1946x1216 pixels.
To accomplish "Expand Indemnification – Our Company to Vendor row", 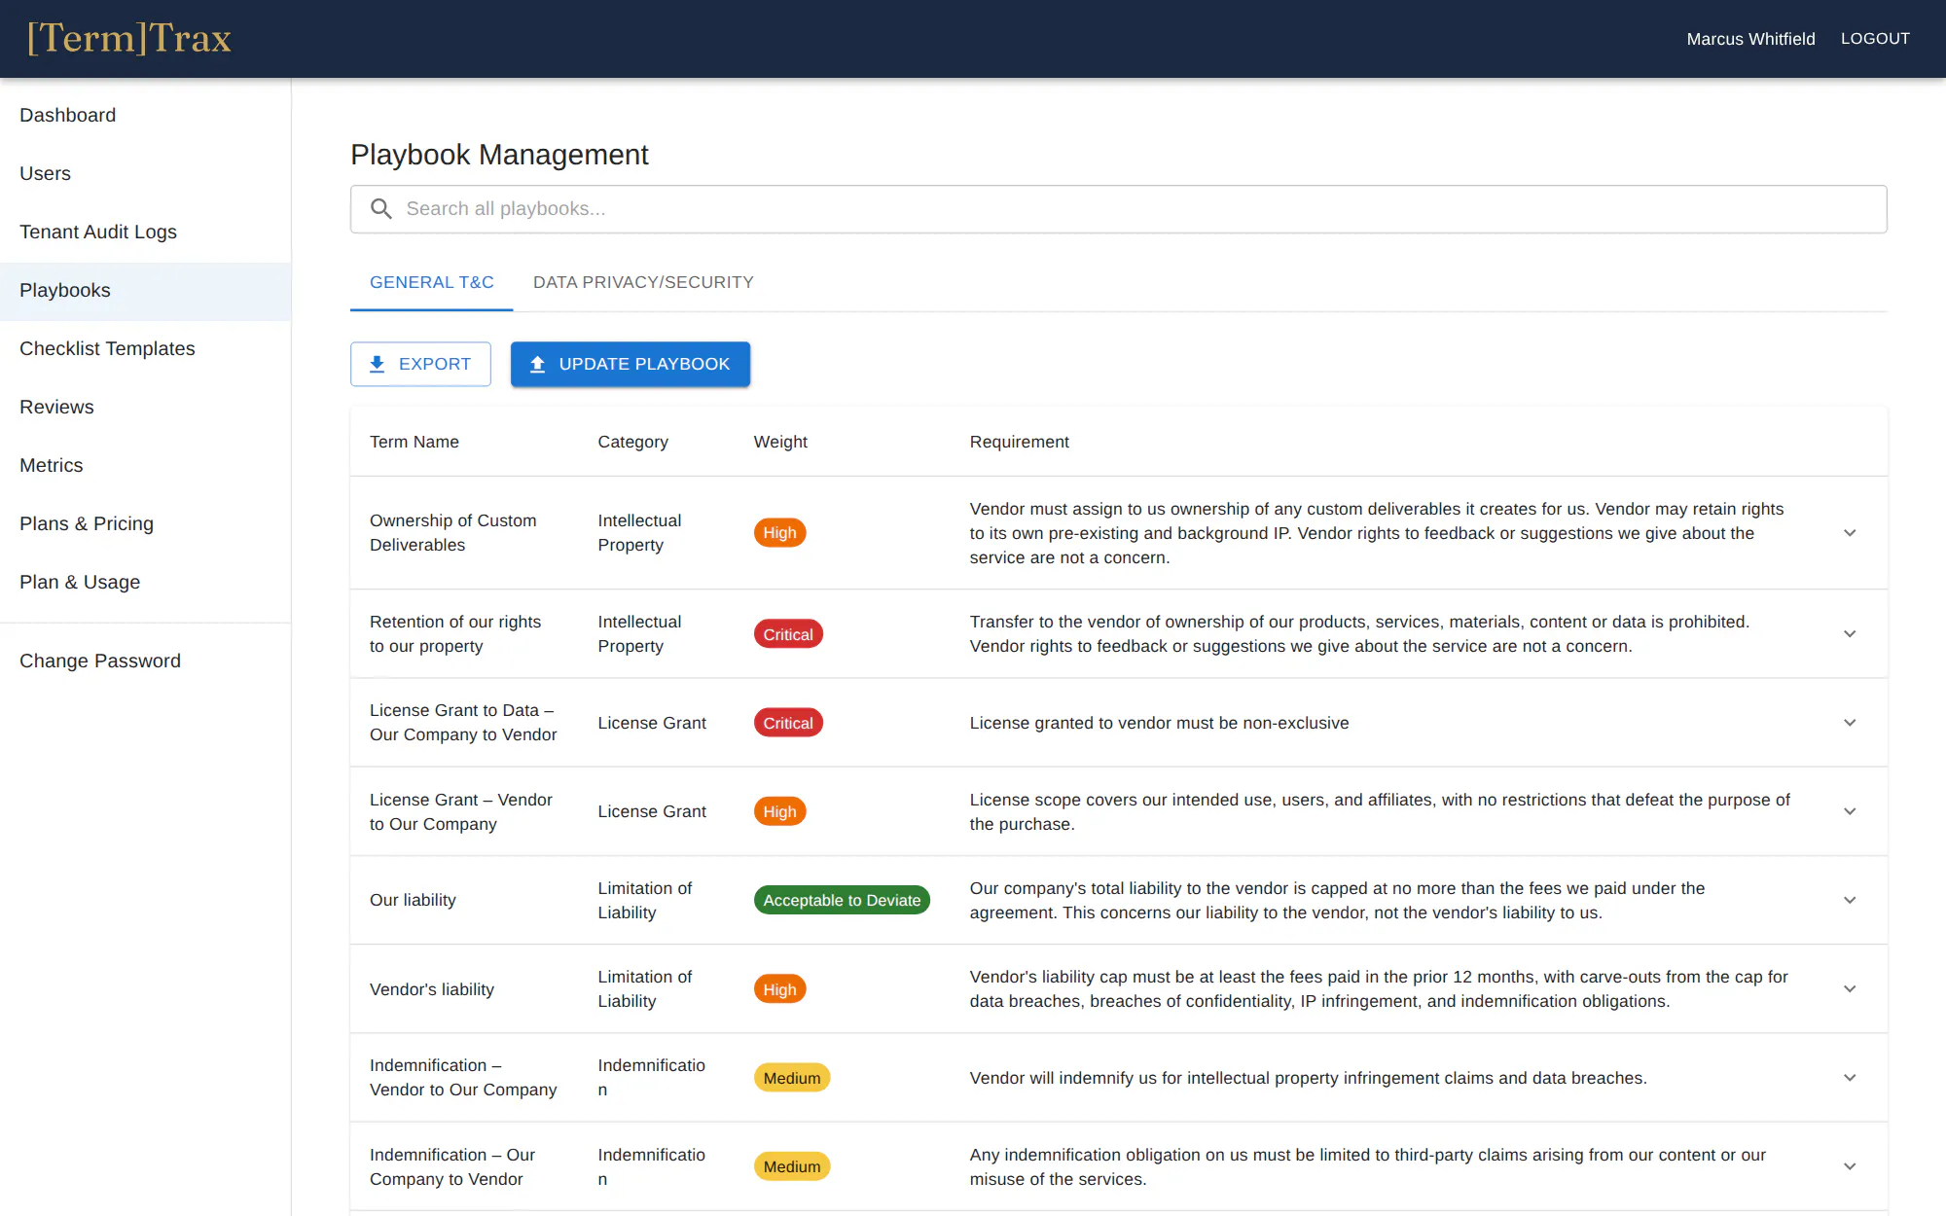I will (x=1850, y=1166).
